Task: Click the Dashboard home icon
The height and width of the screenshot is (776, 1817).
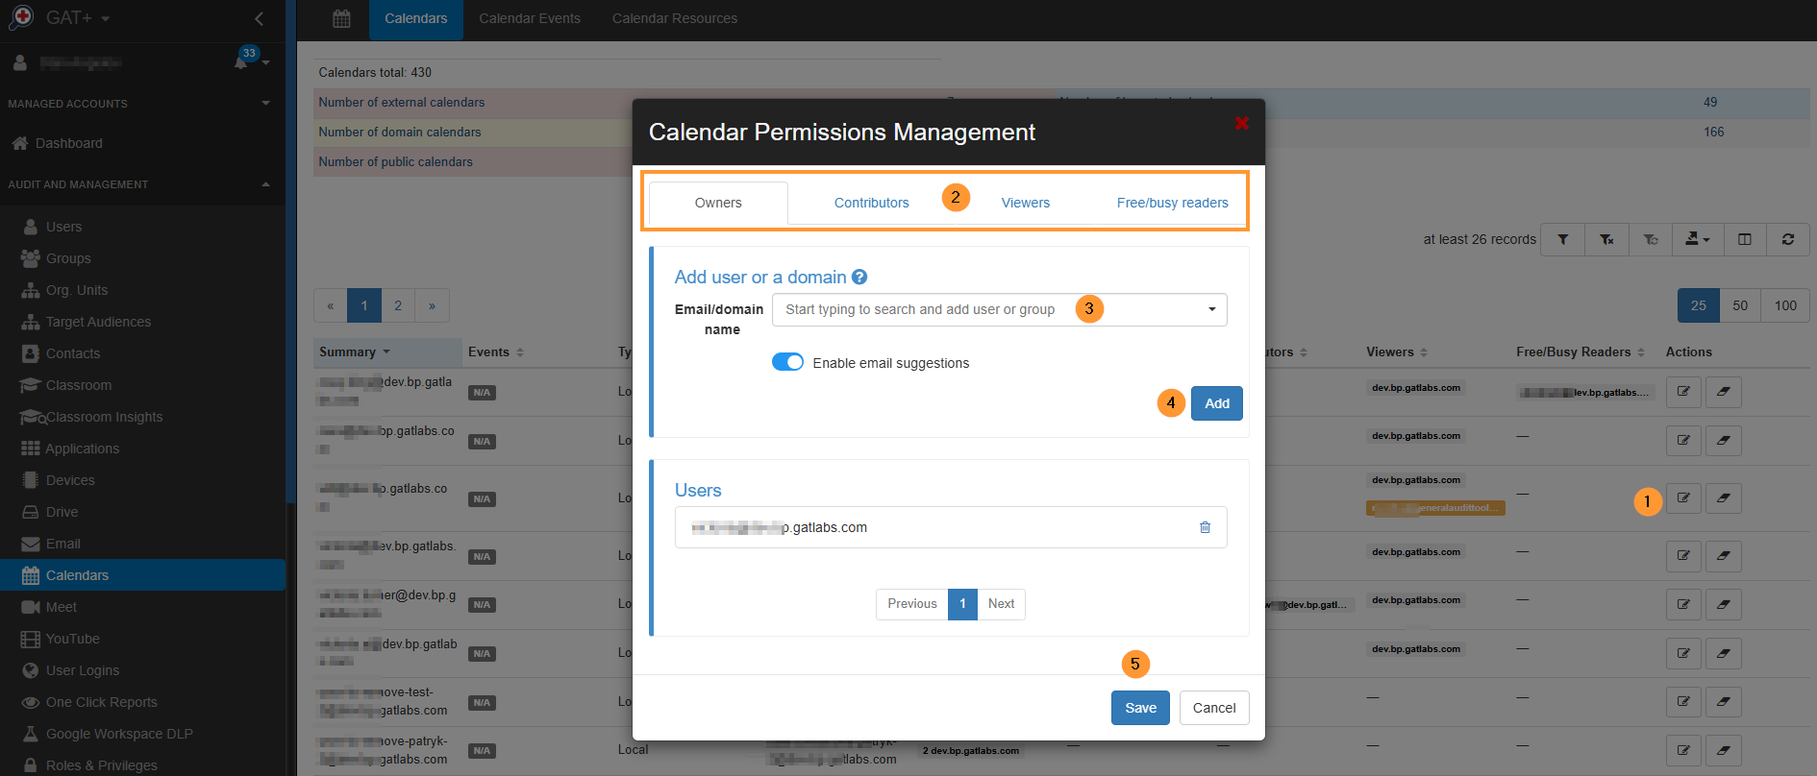Action: coord(20,143)
